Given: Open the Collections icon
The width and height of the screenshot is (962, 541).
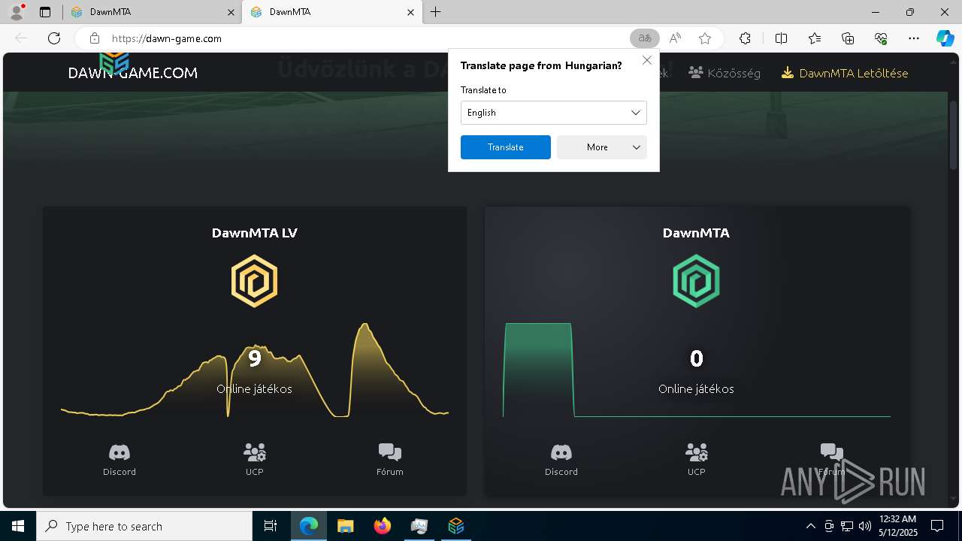Looking at the screenshot, I should coord(848,38).
